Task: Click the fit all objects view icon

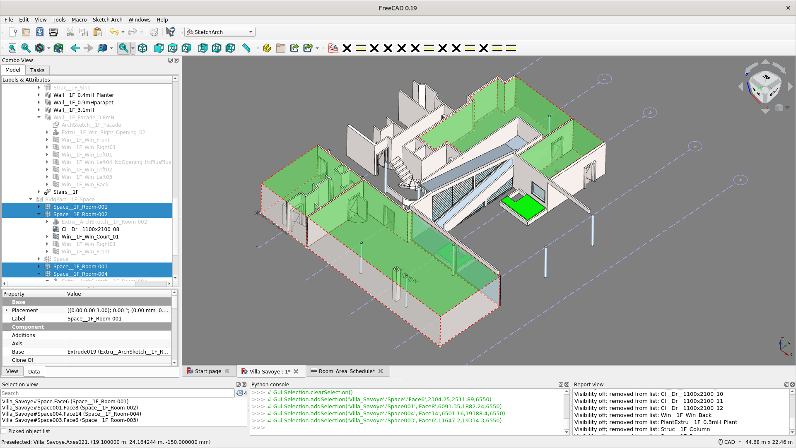Action: pos(12,48)
